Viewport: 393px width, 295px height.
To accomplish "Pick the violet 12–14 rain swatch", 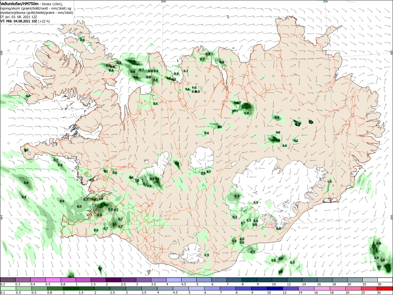I will [290, 289].
